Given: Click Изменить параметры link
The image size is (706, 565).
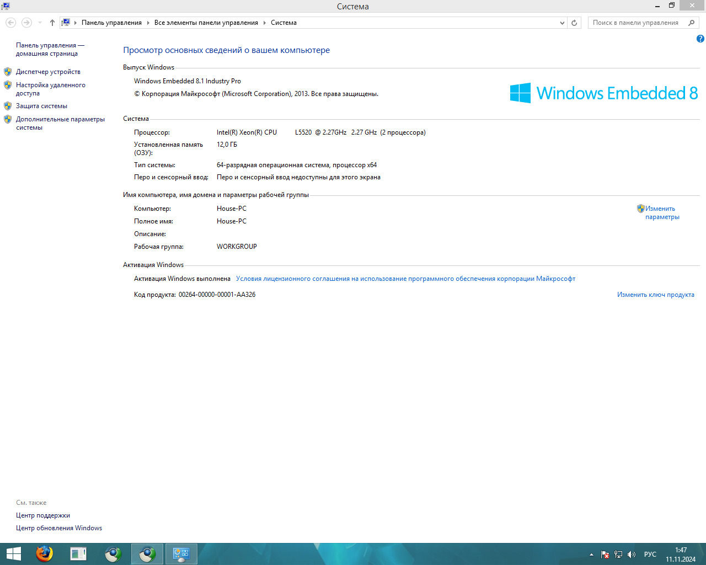Looking at the screenshot, I should pyautogui.click(x=662, y=212).
